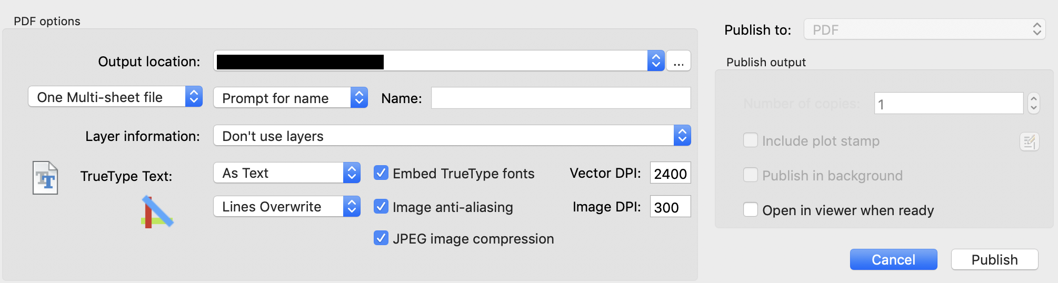Click the lines overwrite merge icon

[x=157, y=211]
